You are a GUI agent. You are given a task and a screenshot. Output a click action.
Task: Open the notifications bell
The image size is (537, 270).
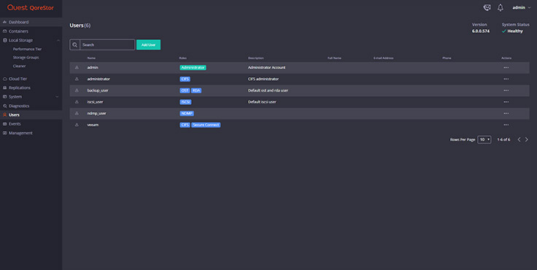501,7
